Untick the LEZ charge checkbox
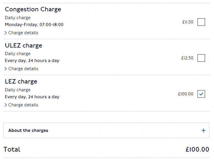Screen dimensions: 214x160 click(x=201, y=94)
